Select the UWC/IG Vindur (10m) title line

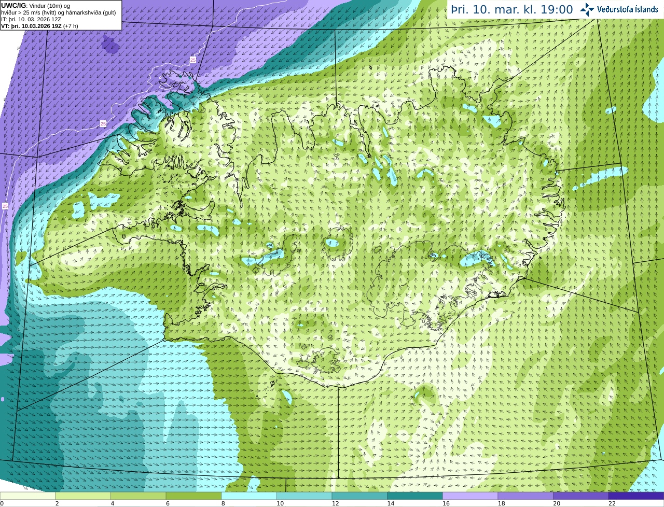(36, 6)
